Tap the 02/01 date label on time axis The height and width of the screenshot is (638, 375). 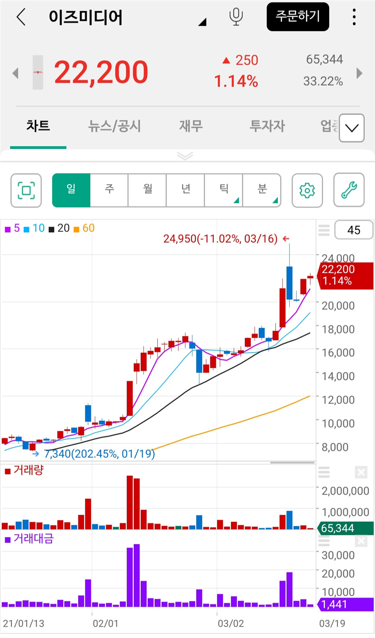tap(105, 623)
